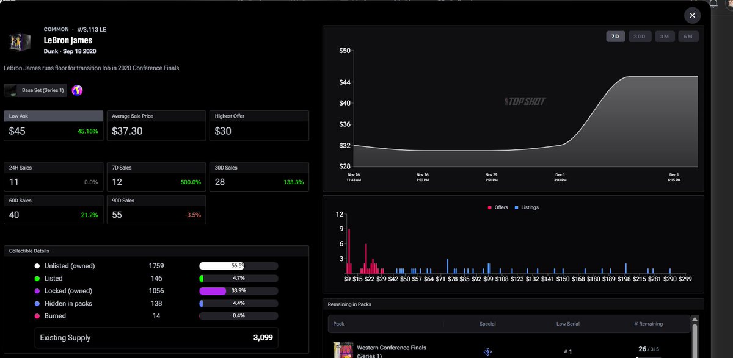Image resolution: width=733 pixels, height=358 pixels.
Task: Click the blue Special diamond icon
Action: click(x=487, y=352)
